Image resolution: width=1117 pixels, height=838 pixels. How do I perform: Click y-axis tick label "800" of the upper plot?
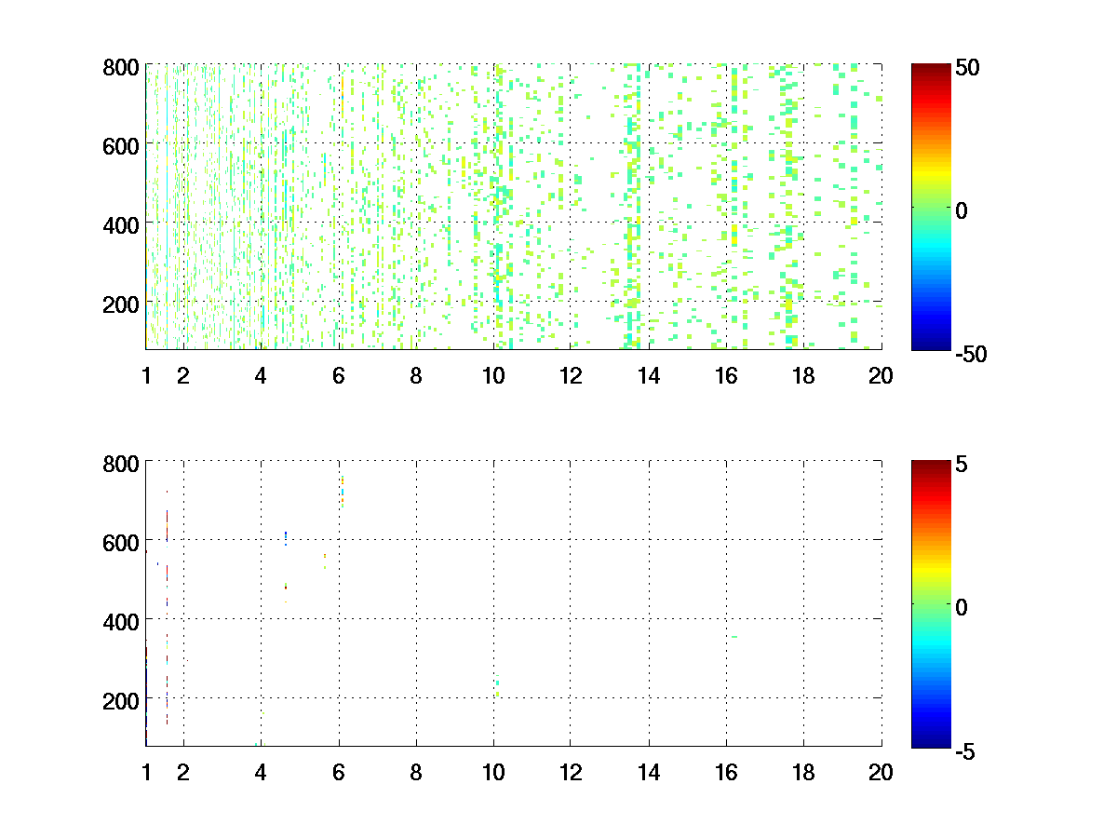pyautogui.click(x=121, y=68)
